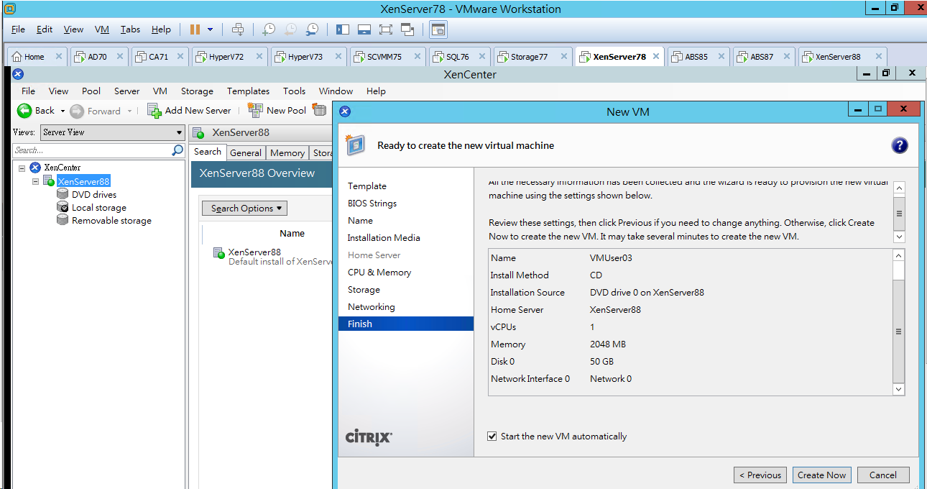Click the New Storage icon beside New Pool
The width and height of the screenshot is (927, 489).
[319, 110]
